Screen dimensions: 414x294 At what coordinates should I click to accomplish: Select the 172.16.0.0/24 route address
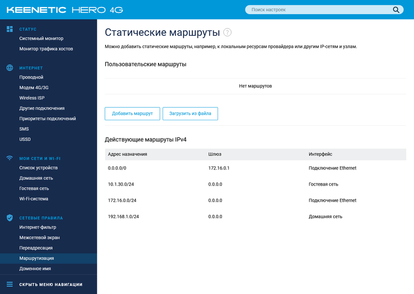click(x=122, y=200)
